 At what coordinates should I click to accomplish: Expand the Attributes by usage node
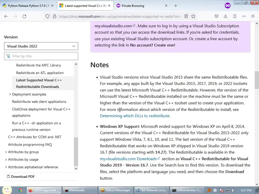tap(6, 160)
